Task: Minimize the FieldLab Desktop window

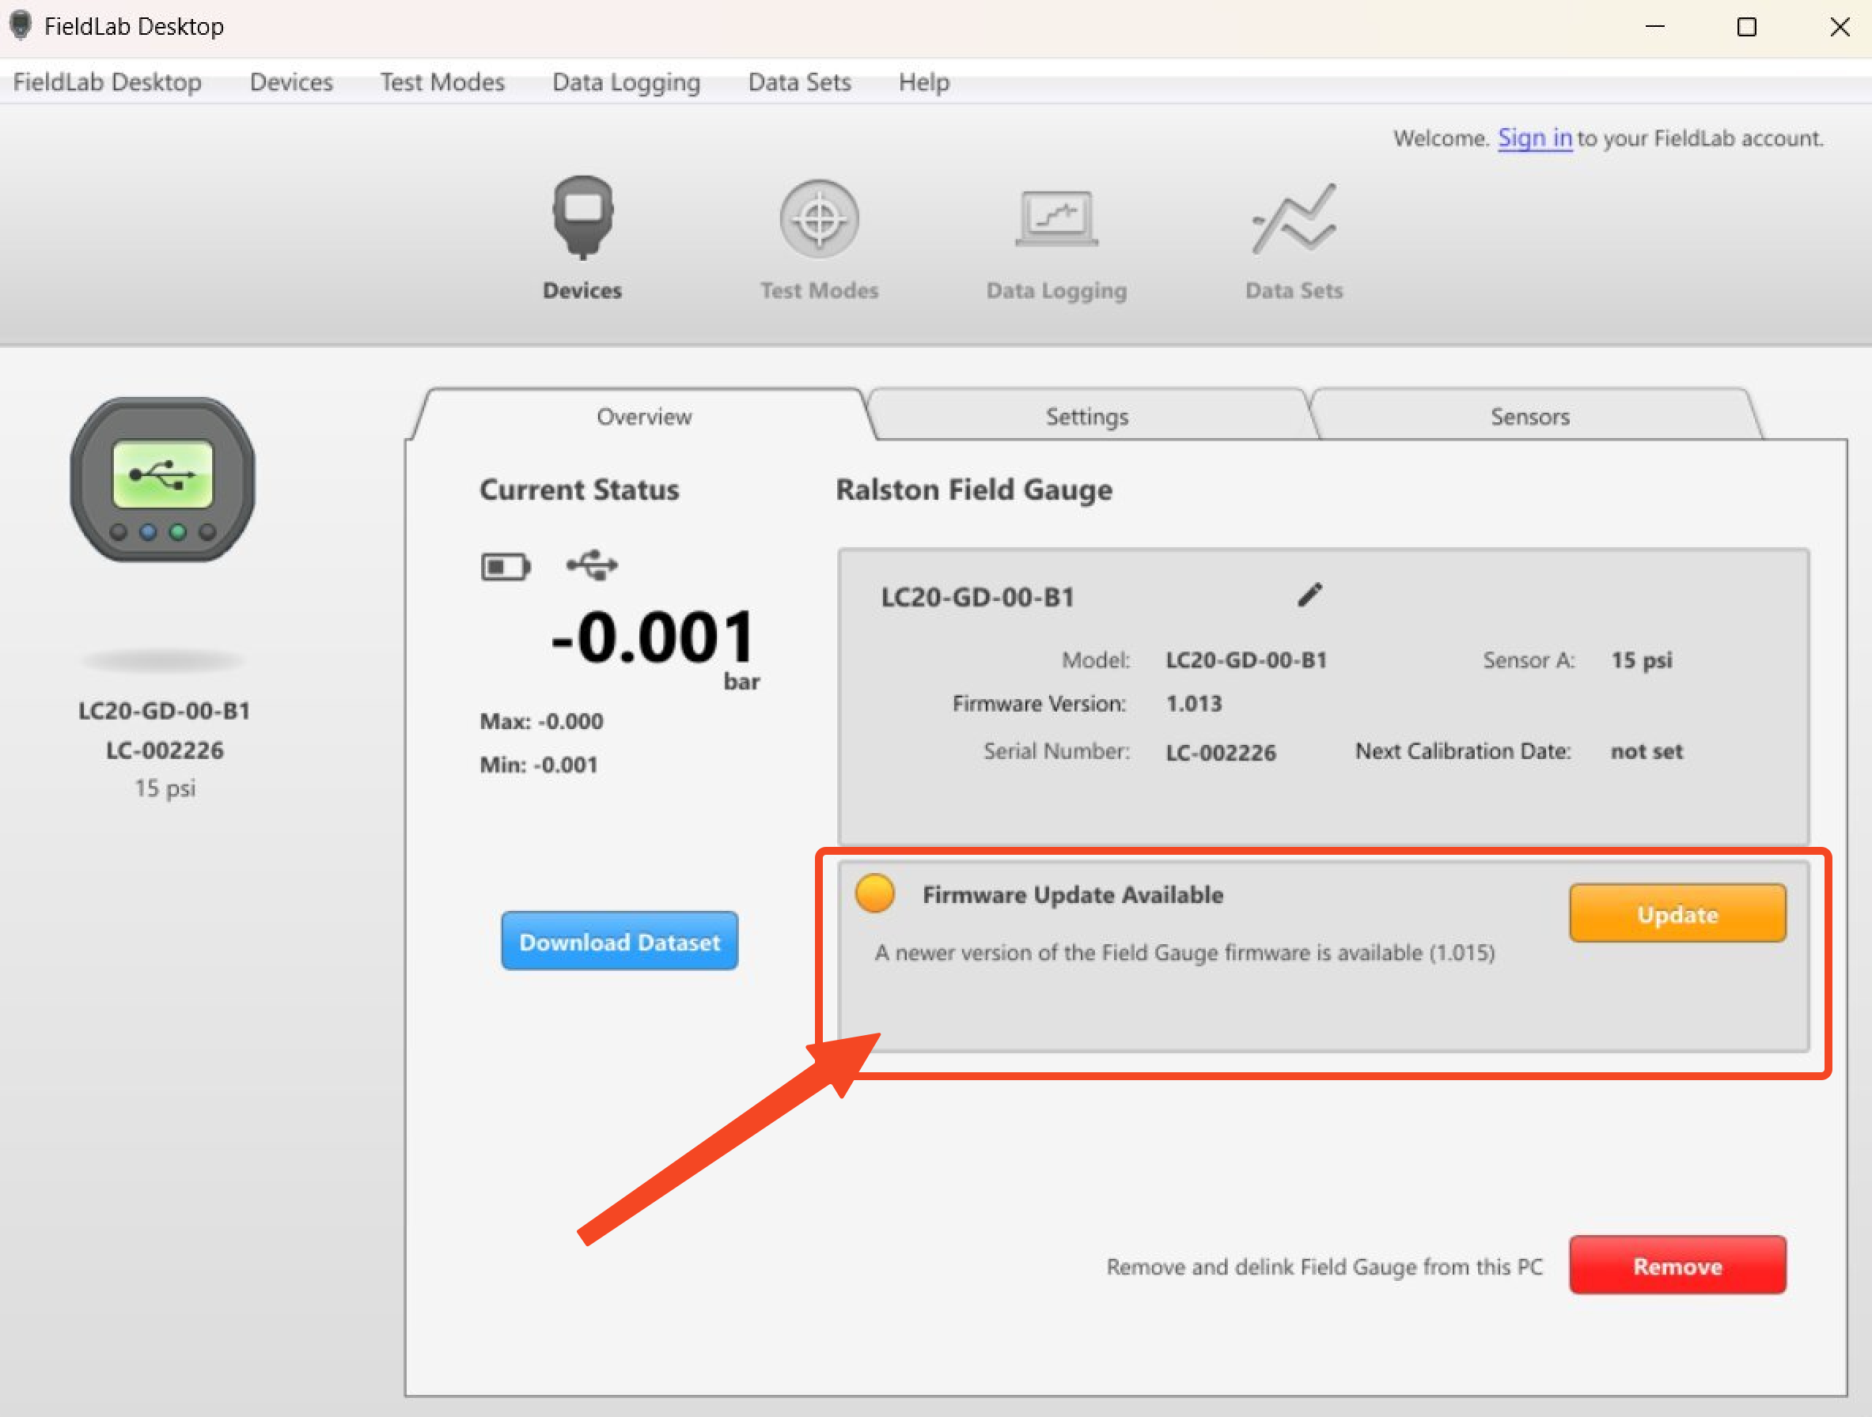Action: [x=1654, y=27]
